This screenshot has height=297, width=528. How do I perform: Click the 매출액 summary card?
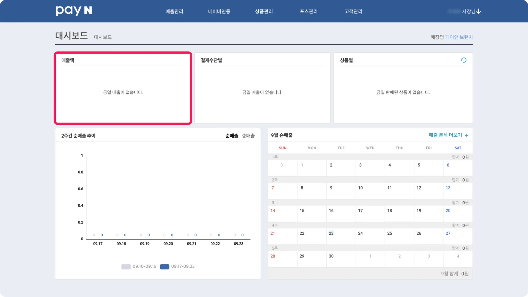click(x=123, y=88)
